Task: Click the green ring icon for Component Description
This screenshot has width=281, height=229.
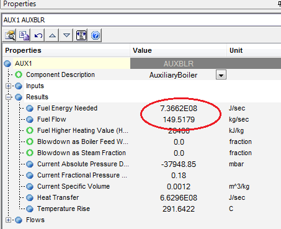Action: click(x=19, y=74)
